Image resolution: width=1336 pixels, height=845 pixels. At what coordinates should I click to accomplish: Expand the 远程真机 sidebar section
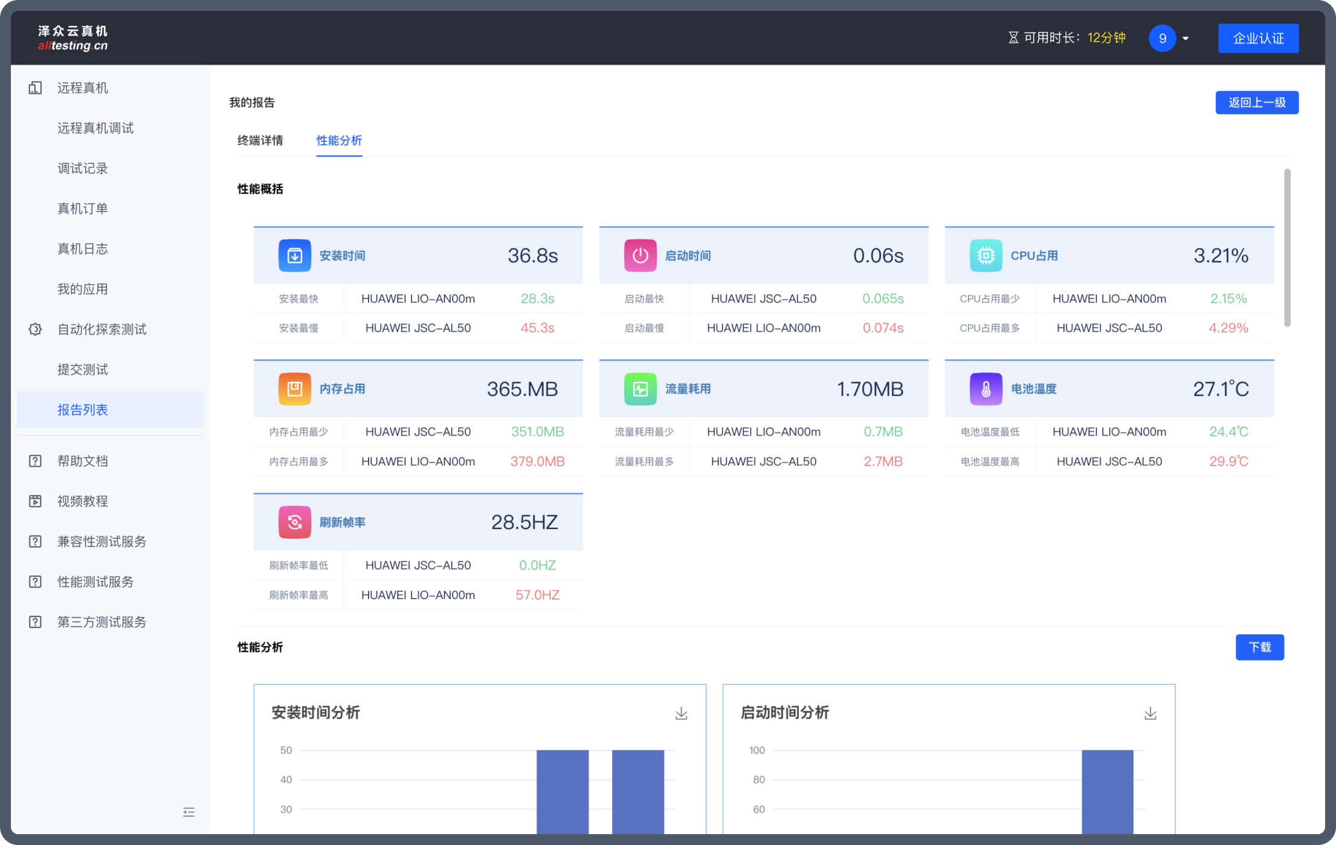coord(83,88)
